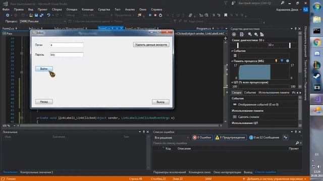This screenshot has height=181, width=323.
Task: Open the Файл menu
Action: click(x=6, y=10)
